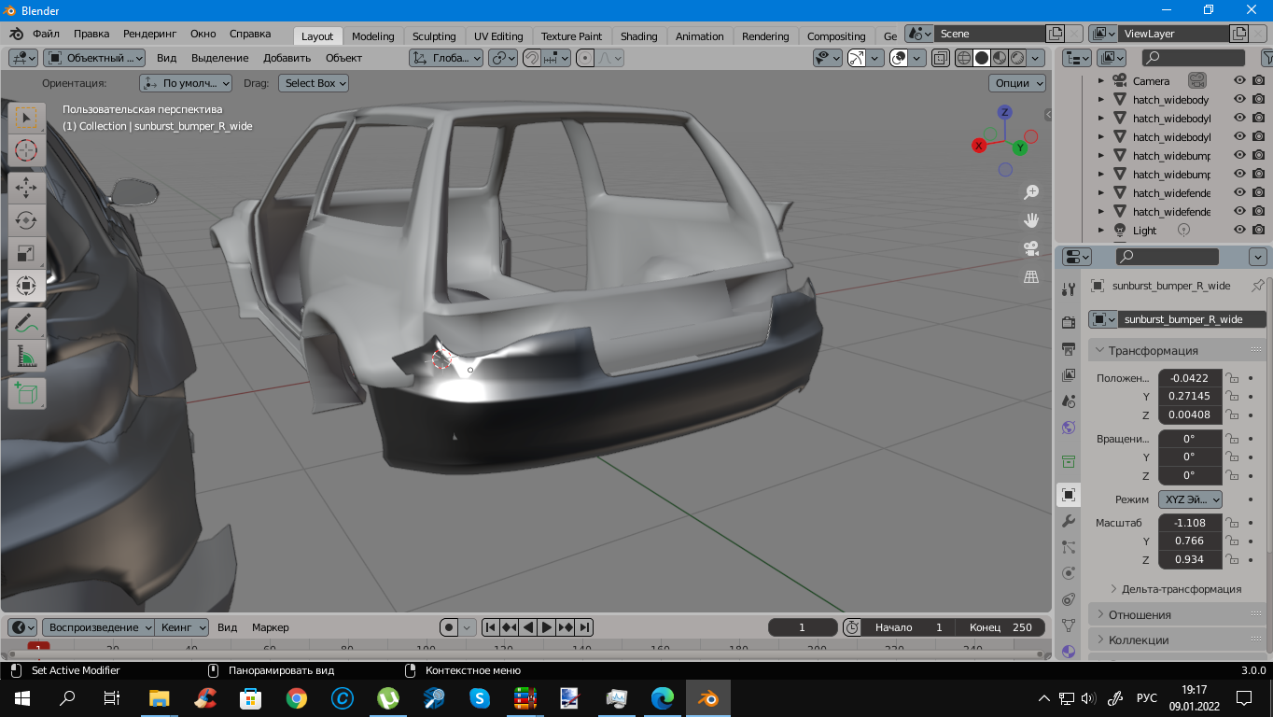Collapse the Трансформация panel
Viewport: 1273px width, 717px height.
tap(1100, 350)
